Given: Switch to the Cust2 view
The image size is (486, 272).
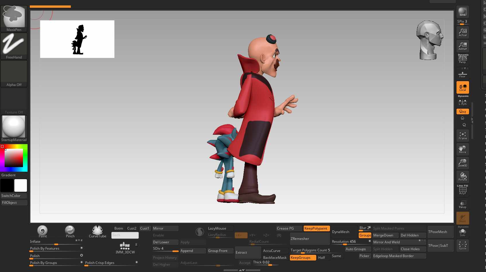Looking at the screenshot, I should click(x=132, y=228).
